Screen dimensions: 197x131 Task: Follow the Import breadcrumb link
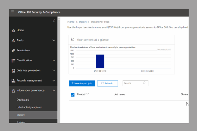pos(83,22)
